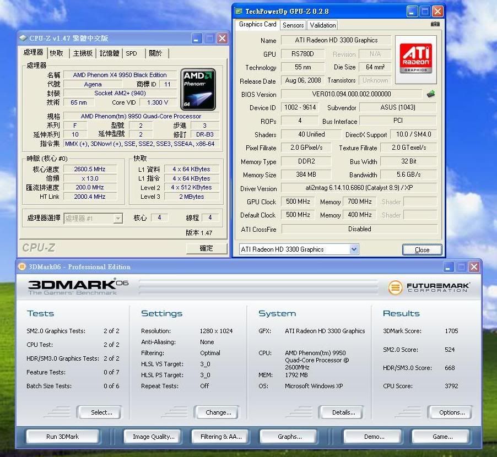Click BIOS save chip icon in GPU-Z
Viewport: 497px width, 457px height.
(x=430, y=94)
